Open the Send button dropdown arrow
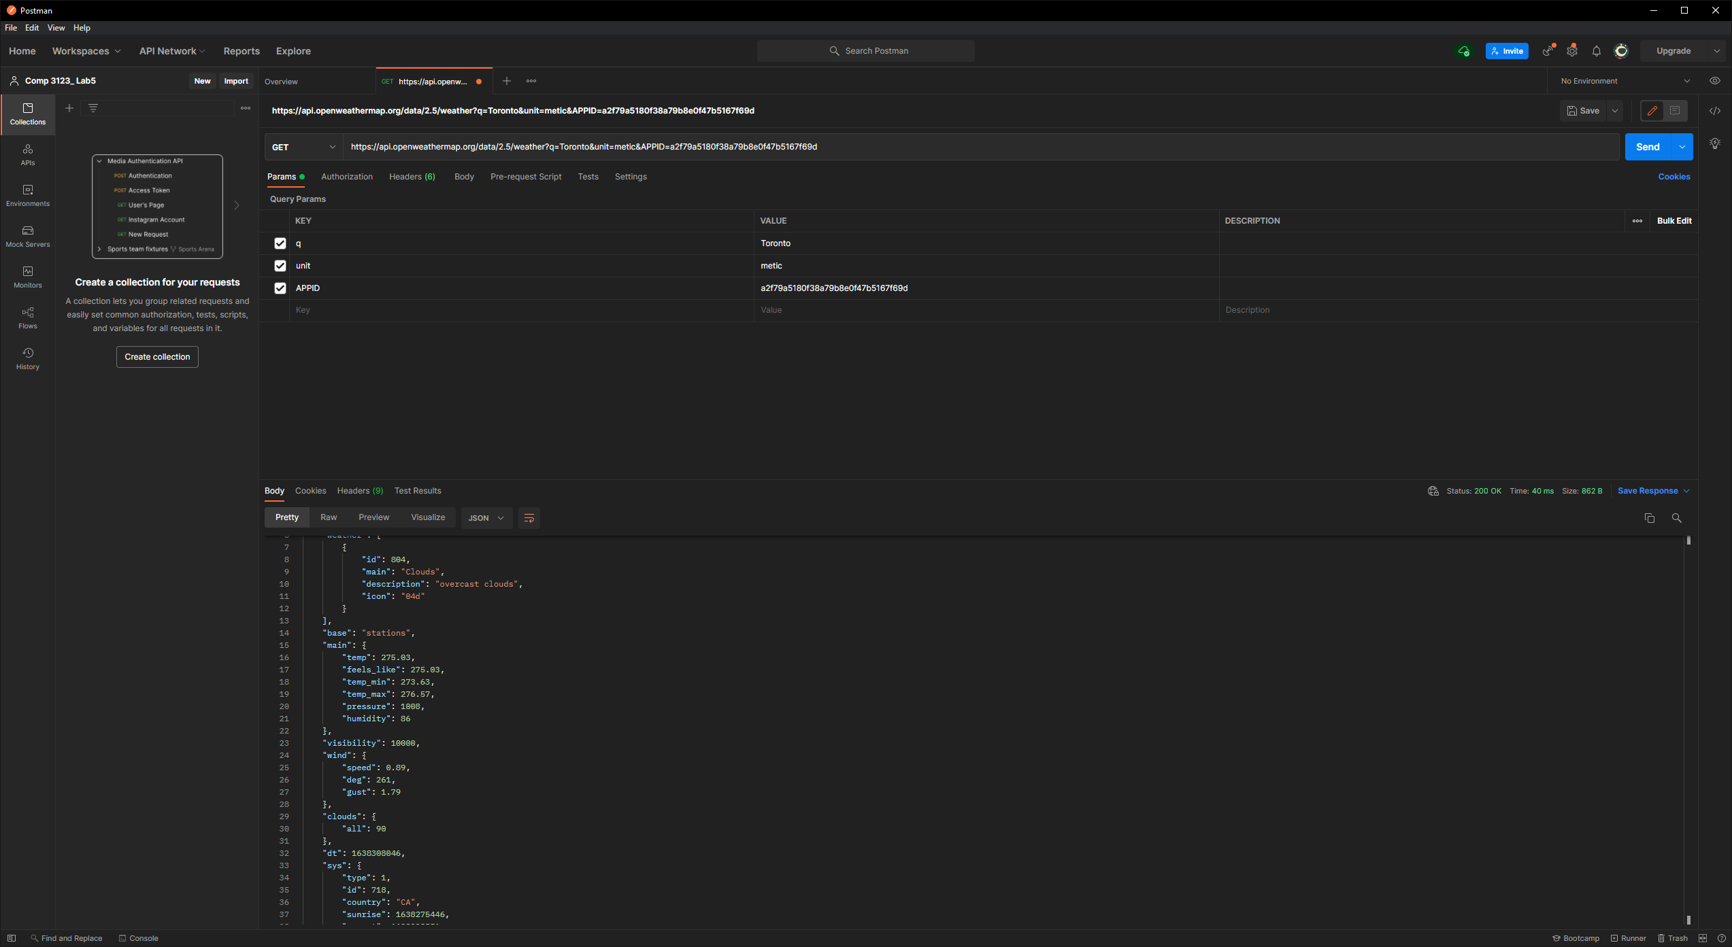This screenshot has width=1732, height=947. click(x=1682, y=147)
